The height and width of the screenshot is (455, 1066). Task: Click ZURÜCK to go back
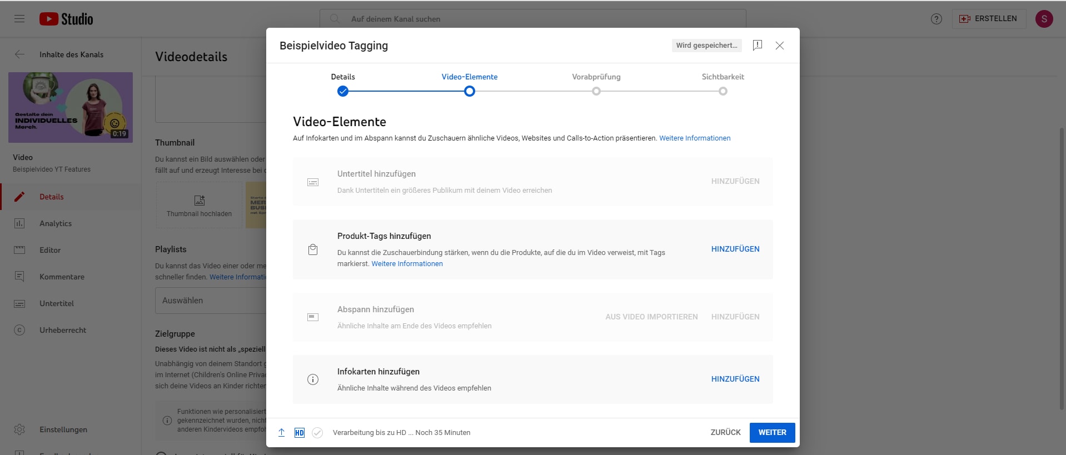pos(725,432)
